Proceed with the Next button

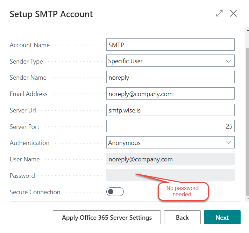(x=222, y=217)
